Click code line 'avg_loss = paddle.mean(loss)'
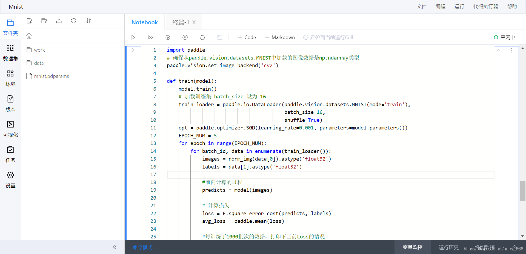This screenshot has height=254, width=526. coord(243,221)
